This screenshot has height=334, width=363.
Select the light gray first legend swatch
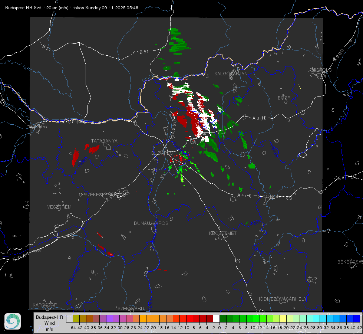click(69, 318)
